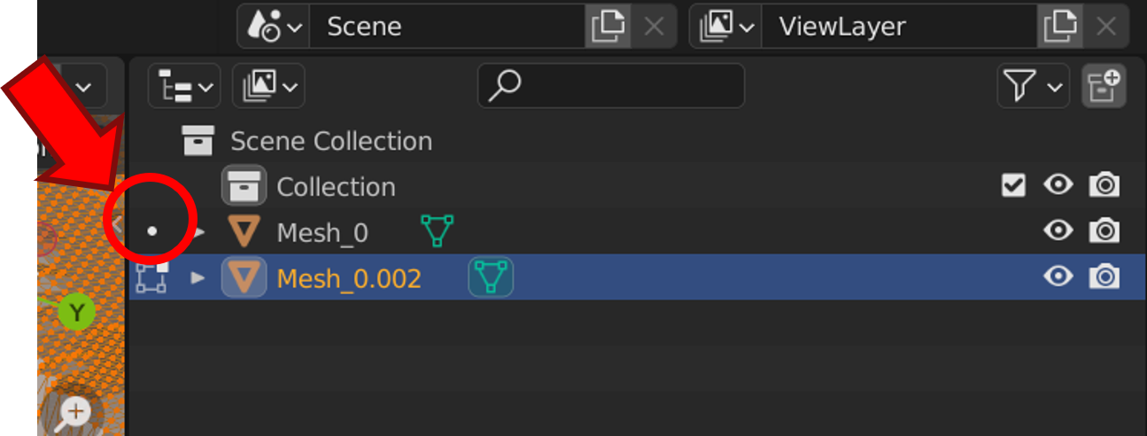
Task: Click the new collection icon
Action: point(1104,87)
